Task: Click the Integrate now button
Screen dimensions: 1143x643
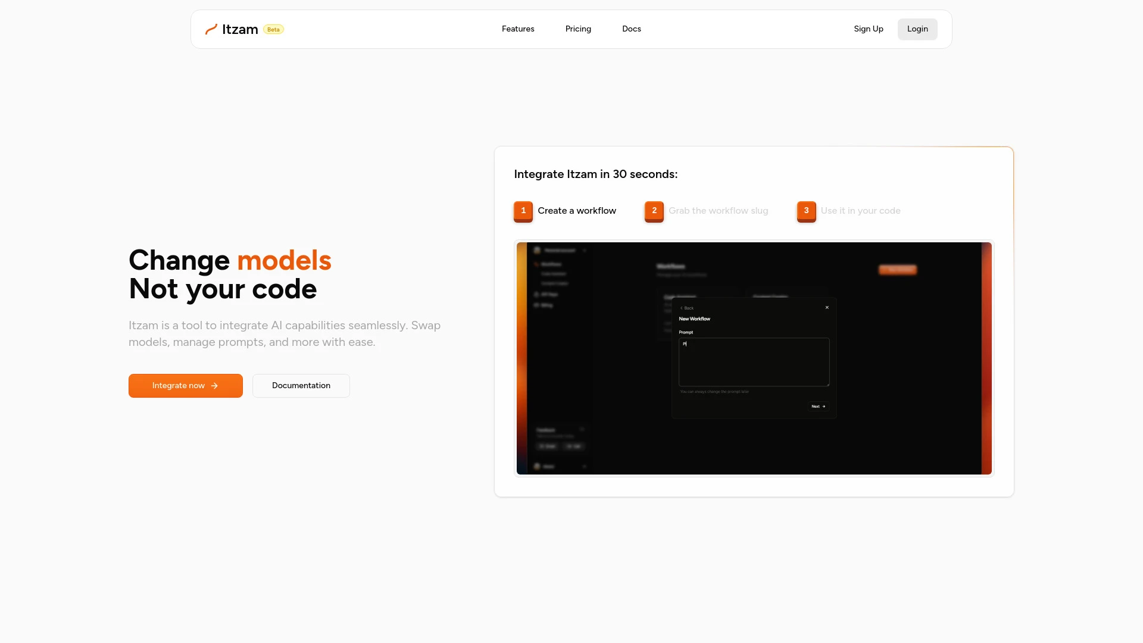Action: pyautogui.click(x=185, y=386)
